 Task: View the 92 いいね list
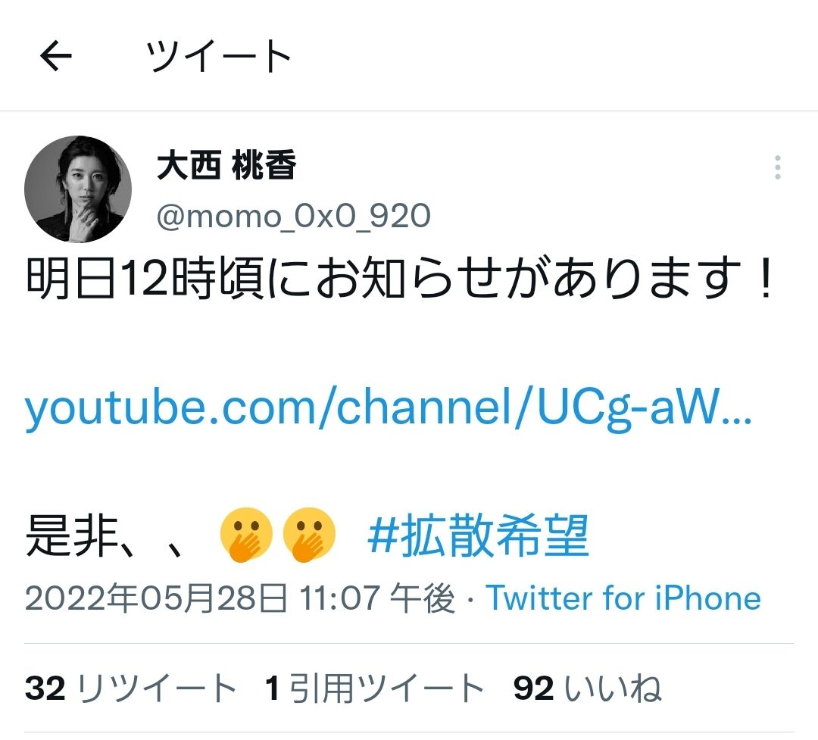point(588,688)
